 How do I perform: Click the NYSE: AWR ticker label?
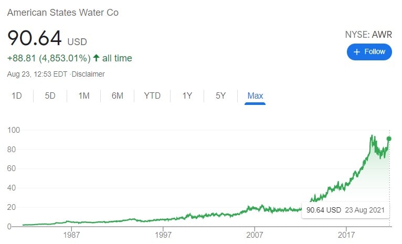pos(368,35)
